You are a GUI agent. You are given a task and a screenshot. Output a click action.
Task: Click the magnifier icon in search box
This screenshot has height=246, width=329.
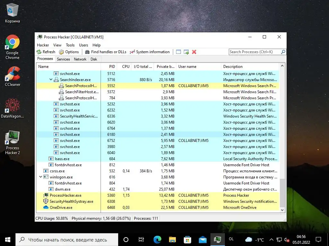(283, 52)
